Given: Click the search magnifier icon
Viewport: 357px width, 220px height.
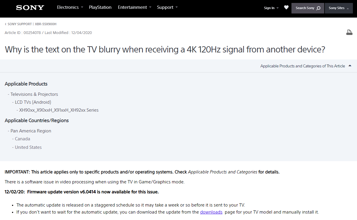Looking at the screenshot, I should pos(319,8).
